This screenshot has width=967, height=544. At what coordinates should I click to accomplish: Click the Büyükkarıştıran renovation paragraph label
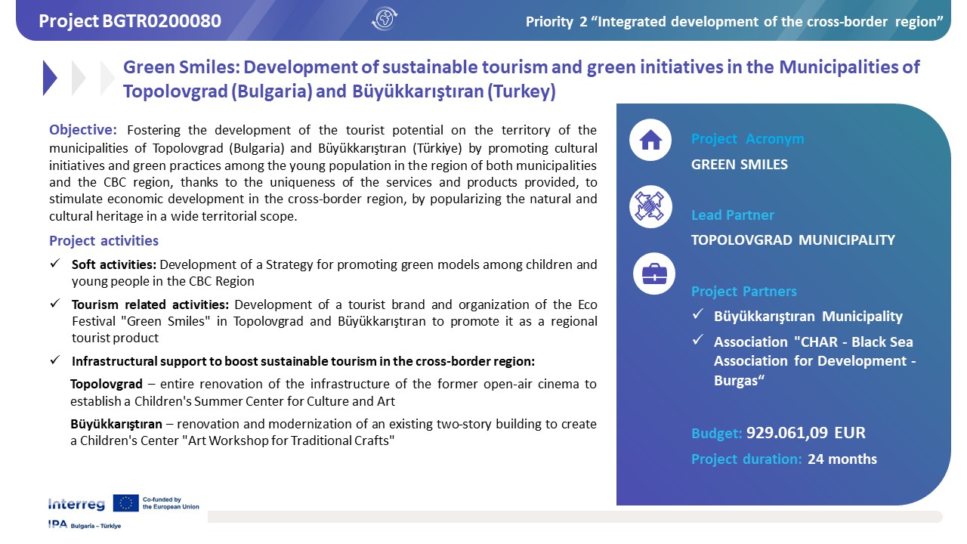116,424
